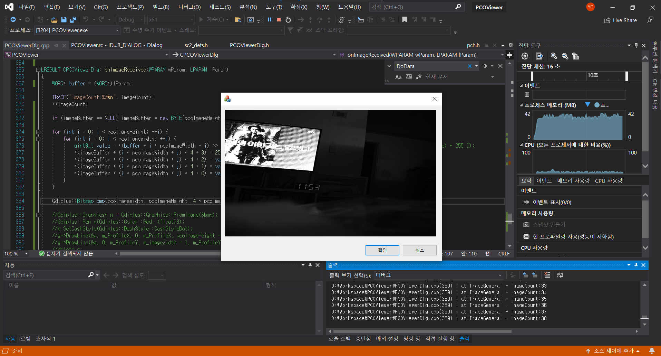This screenshot has width=661, height=356.
Task: Click the Navigate Backward arrow icon
Action: [13, 20]
